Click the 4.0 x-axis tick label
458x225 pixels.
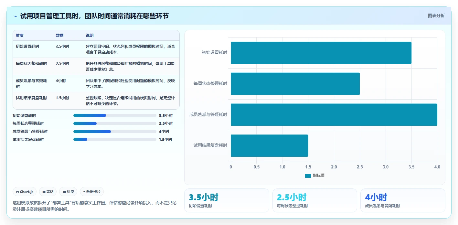pyautogui.click(x=437, y=167)
